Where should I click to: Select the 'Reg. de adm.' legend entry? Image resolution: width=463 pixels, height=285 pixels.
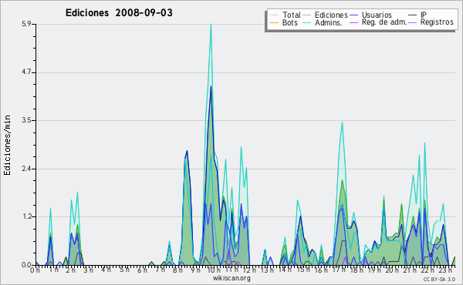click(379, 22)
